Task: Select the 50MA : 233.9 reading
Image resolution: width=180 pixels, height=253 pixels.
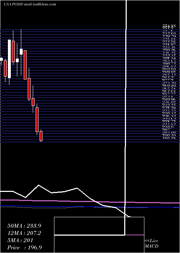Action: click(x=24, y=226)
